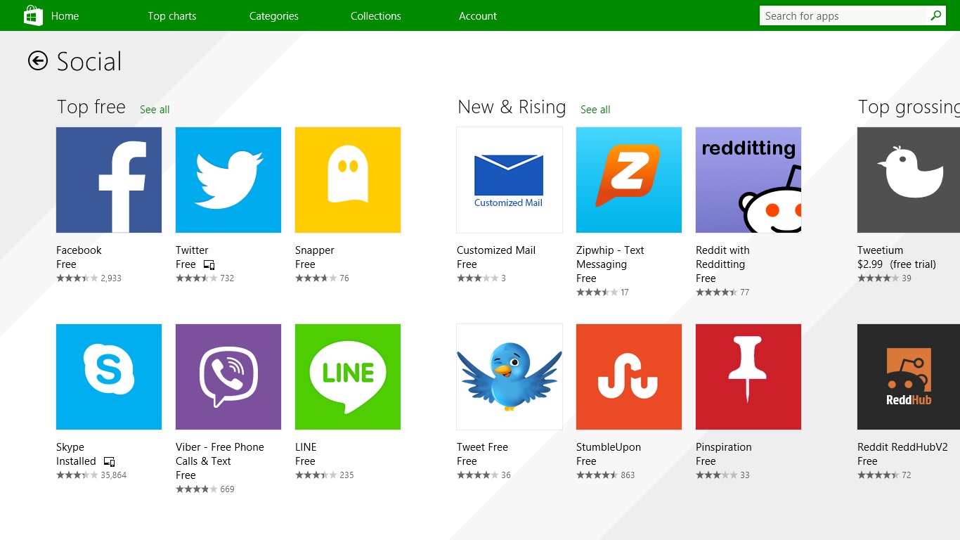Click the LINE app name text
Viewport: 960px width, 540px height.
[x=306, y=447]
